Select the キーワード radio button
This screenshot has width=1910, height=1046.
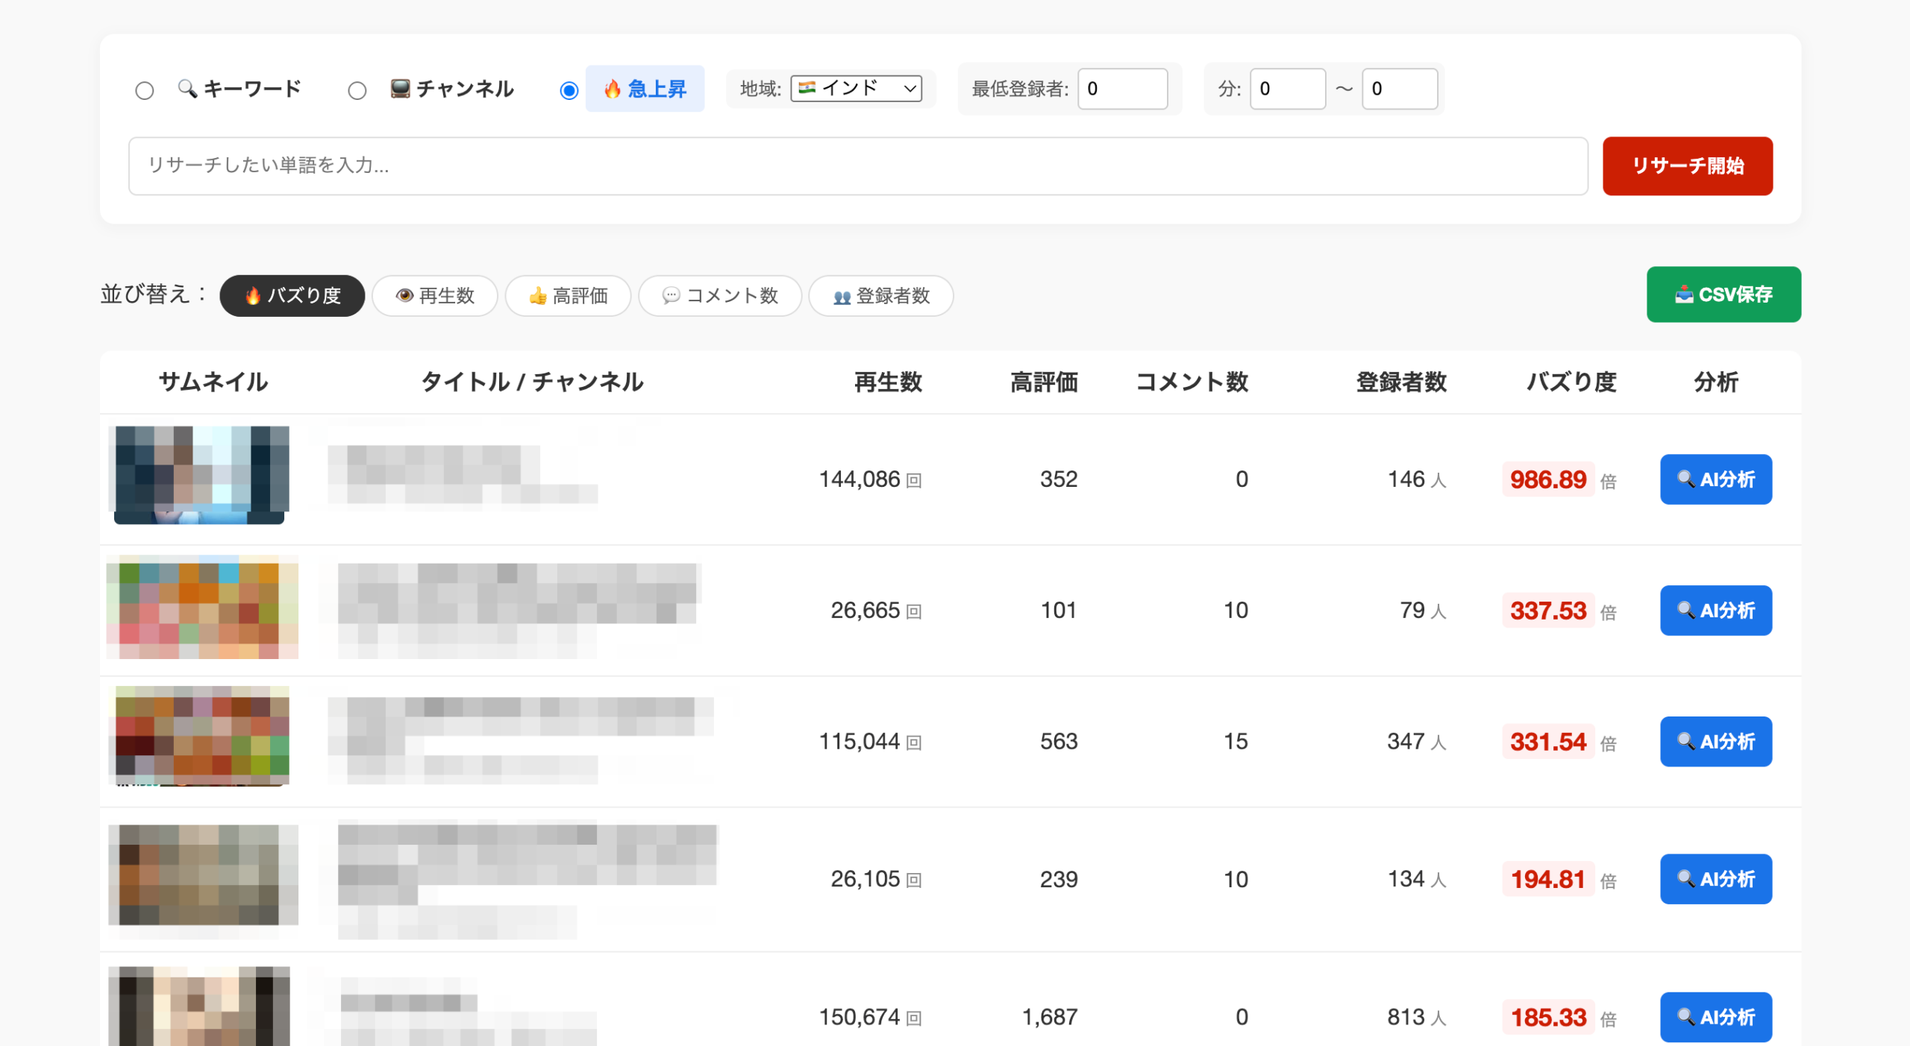click(x=145, y=90)
